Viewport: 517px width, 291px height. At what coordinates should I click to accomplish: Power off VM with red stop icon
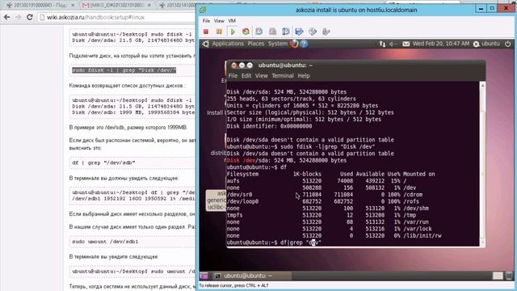pos(206,32)
